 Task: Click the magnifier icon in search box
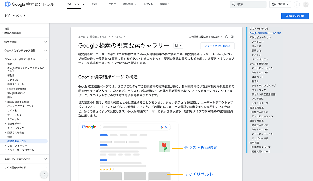tap(233, 4)
